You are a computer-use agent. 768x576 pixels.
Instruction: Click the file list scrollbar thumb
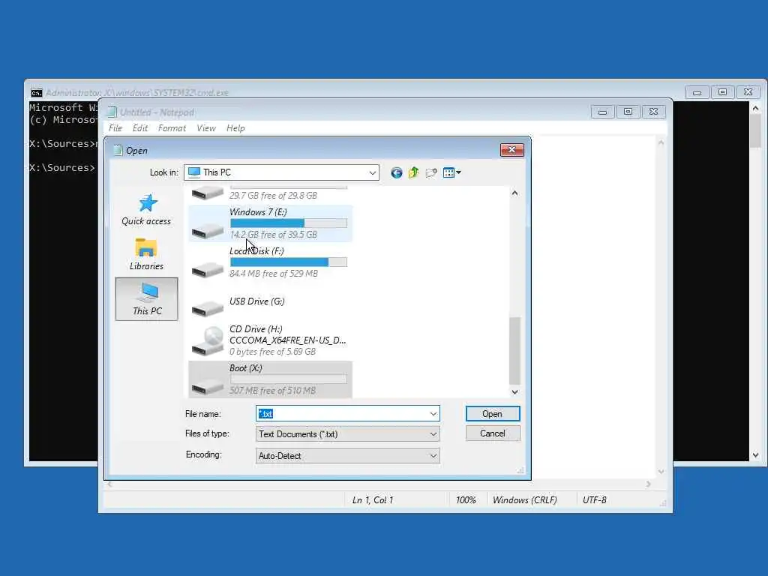514,351
